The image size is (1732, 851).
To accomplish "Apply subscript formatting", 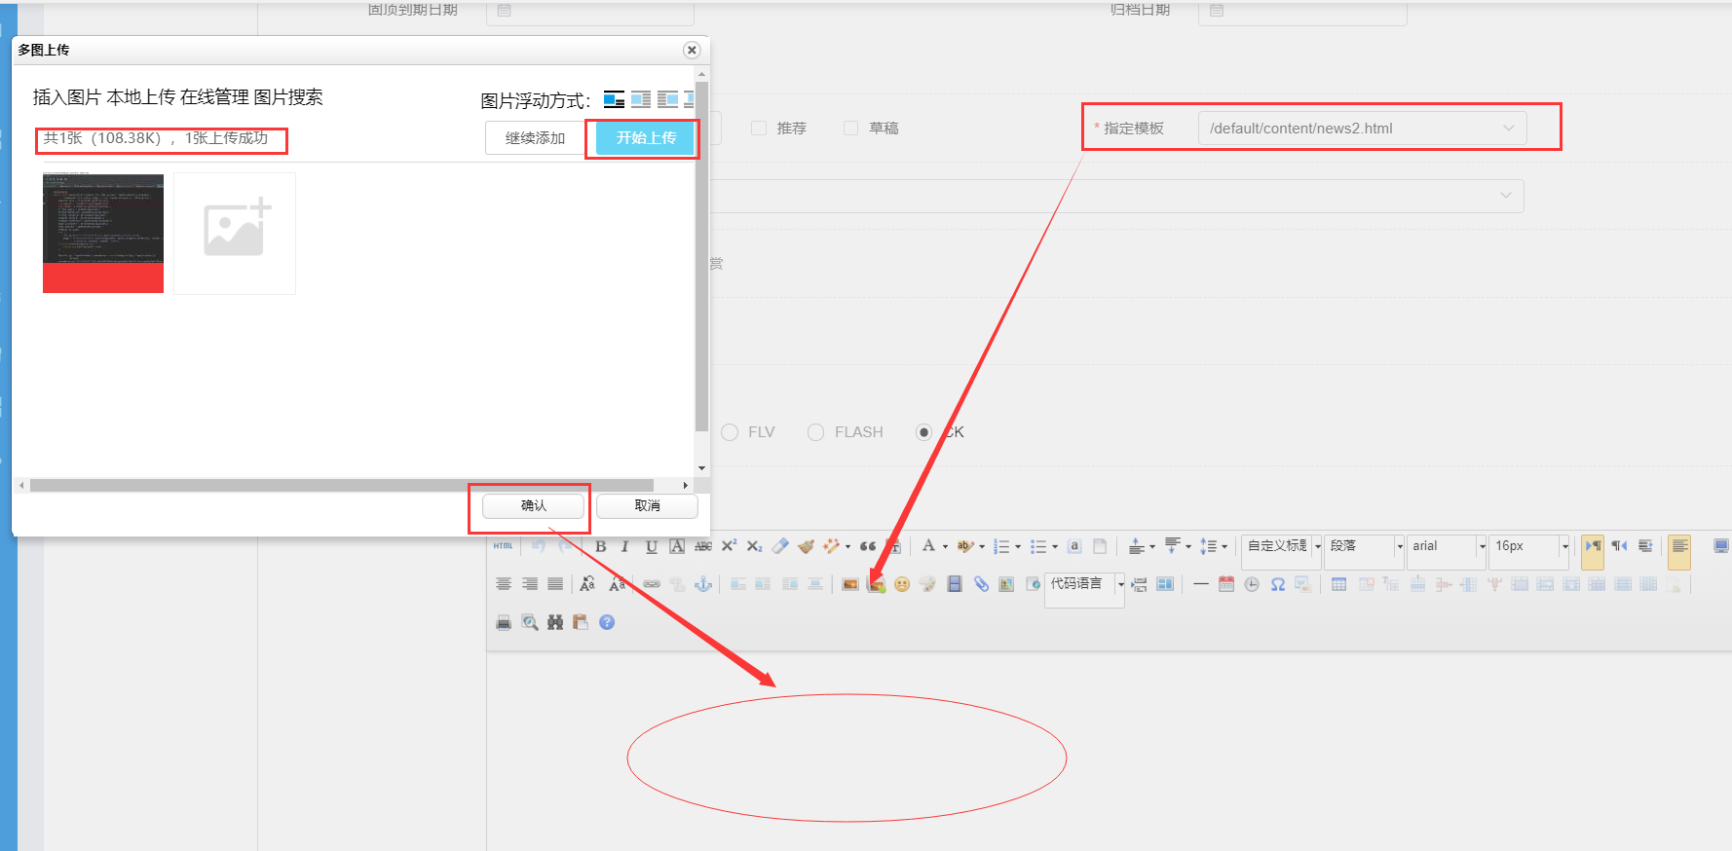I will coord(755,546).
